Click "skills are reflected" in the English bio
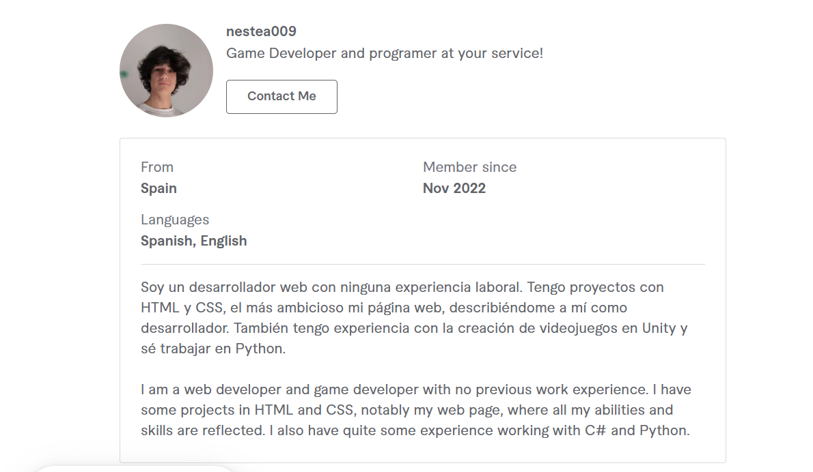The height and width of the screenshot is (472, 813). 202,430
